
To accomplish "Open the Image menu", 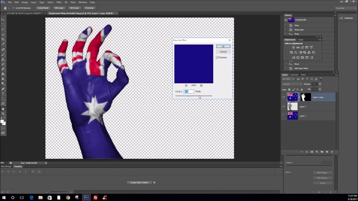I will (25, 2).
